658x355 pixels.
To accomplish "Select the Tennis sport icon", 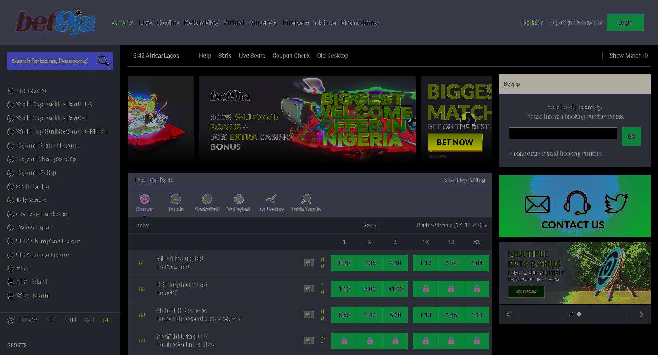I will (176, 199).
